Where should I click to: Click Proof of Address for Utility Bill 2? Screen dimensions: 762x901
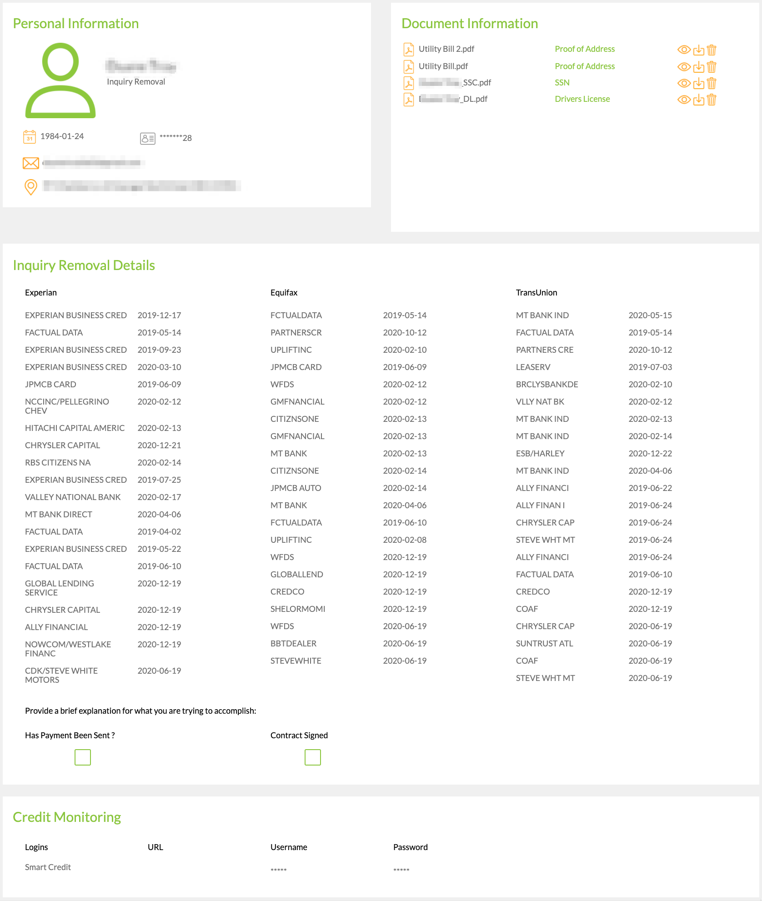585,49
